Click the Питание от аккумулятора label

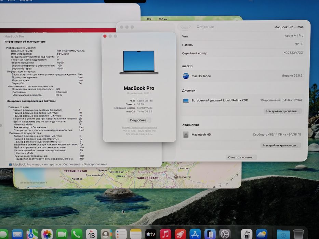coord(25,133)
